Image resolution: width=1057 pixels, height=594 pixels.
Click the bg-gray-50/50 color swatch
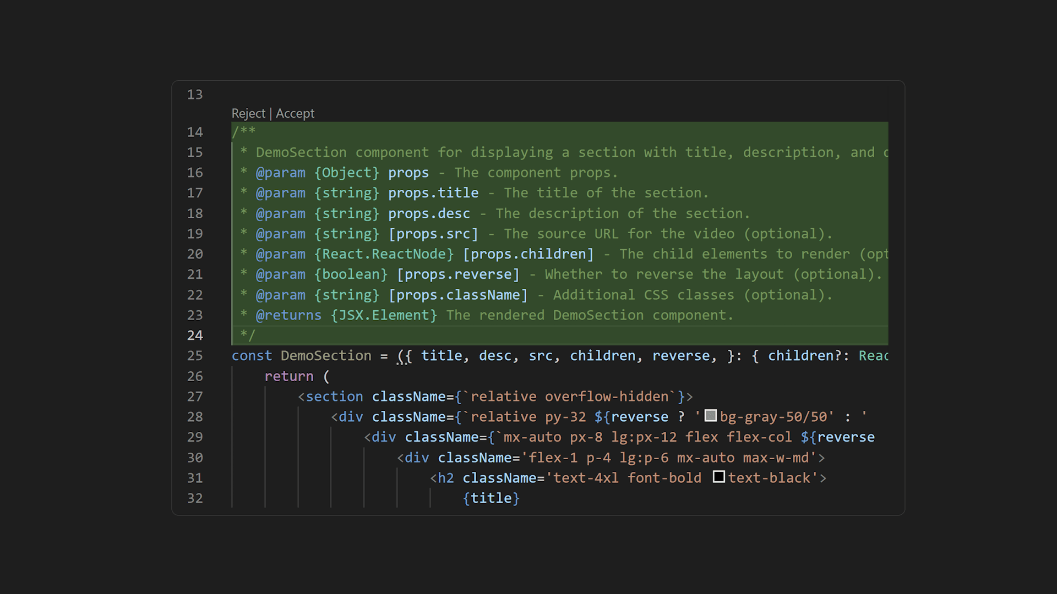click(x=711, y=416)
